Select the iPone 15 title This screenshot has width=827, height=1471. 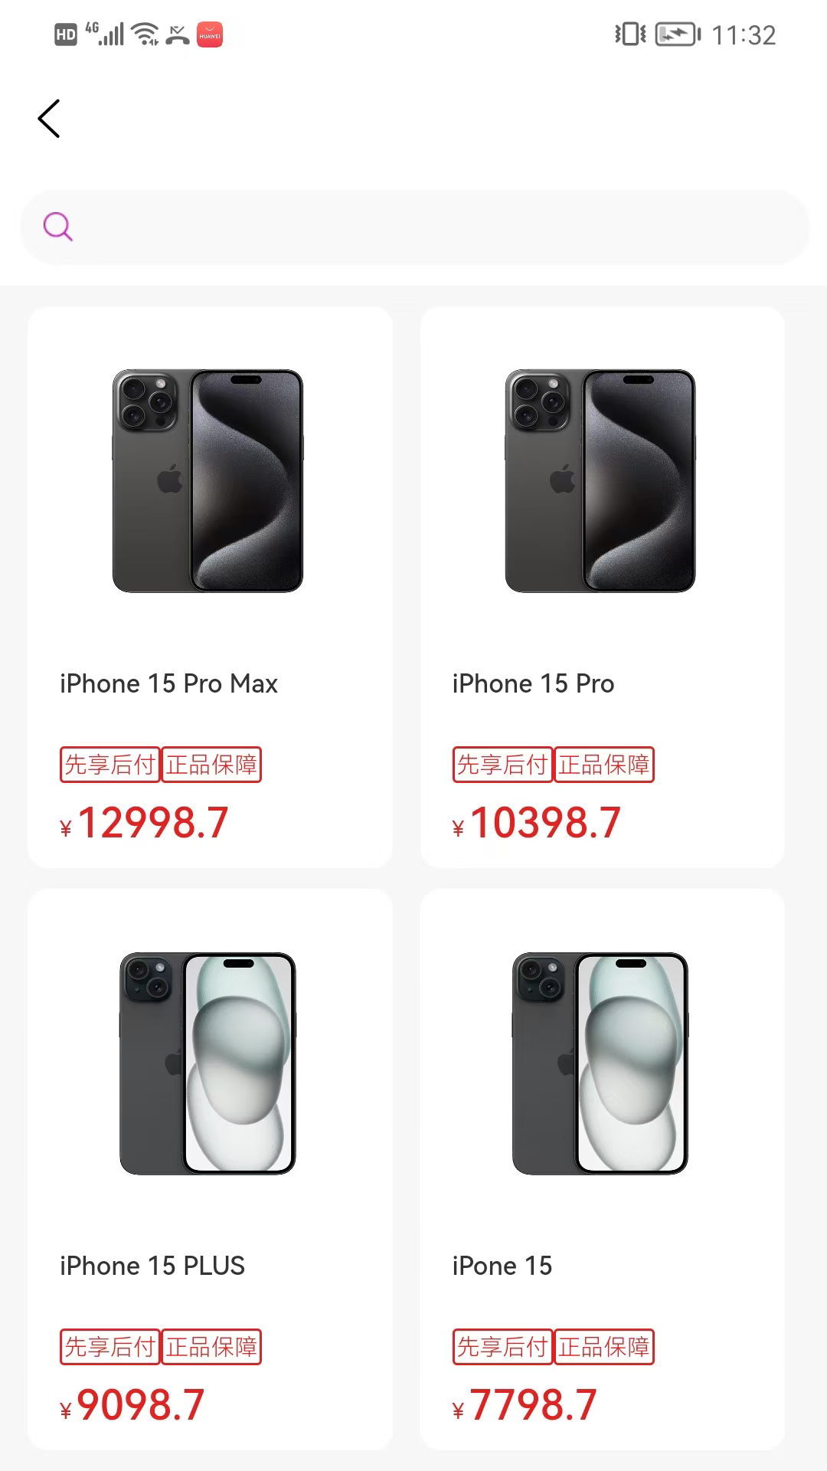(502, 1266)
